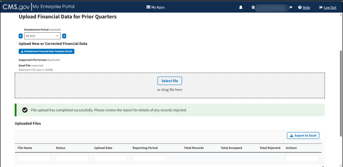This screenshot has height=167, width=343.
Task: Click the CMS.gov logo
Action: (x=16, y=7)
